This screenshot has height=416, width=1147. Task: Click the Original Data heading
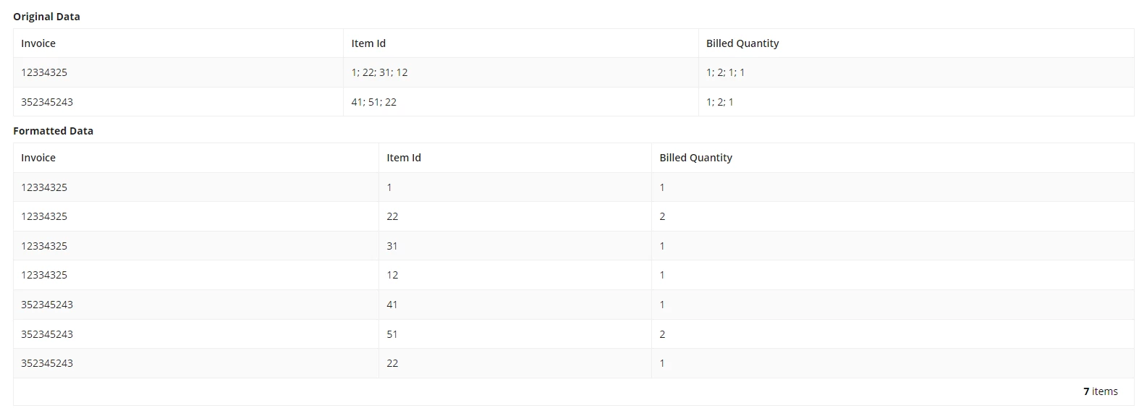pyautogui.click(x=46, y=17)
